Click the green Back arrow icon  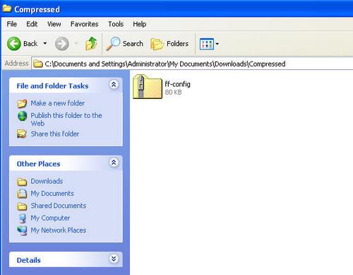(14, 44)
